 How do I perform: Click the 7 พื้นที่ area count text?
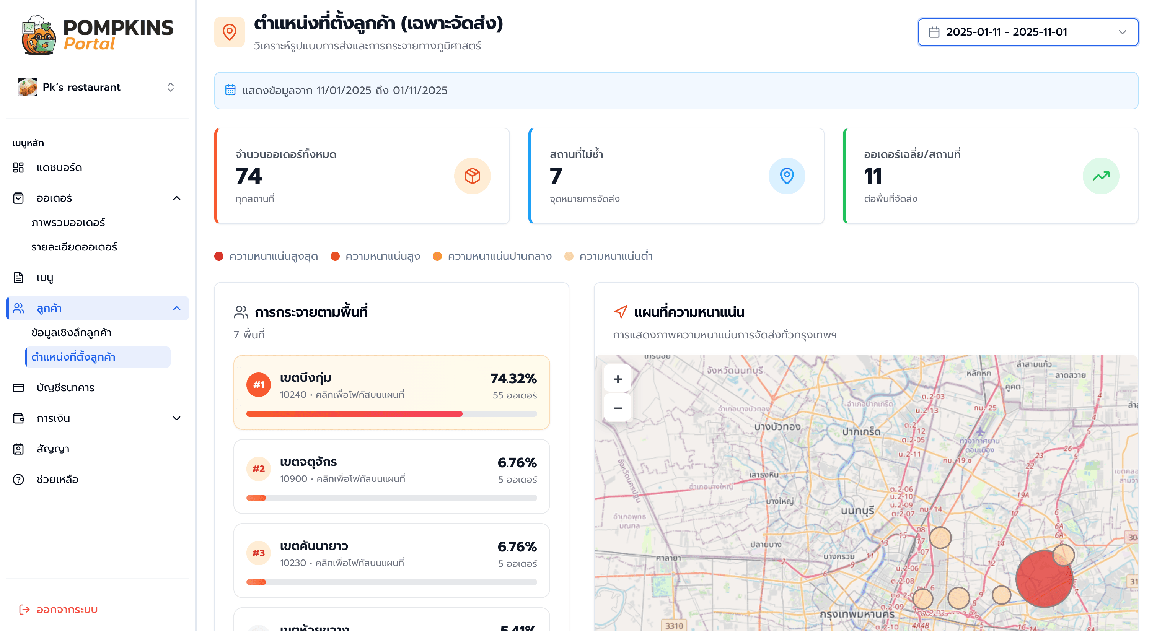point(249,335)
